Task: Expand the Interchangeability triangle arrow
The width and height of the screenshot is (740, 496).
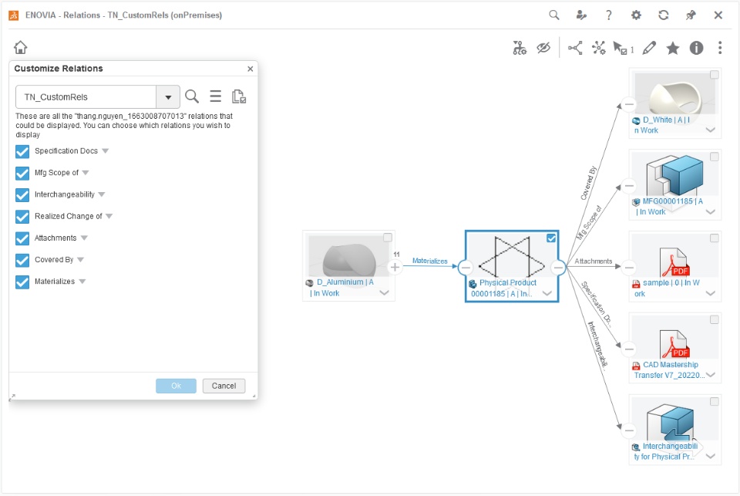Action: (102, 194)
